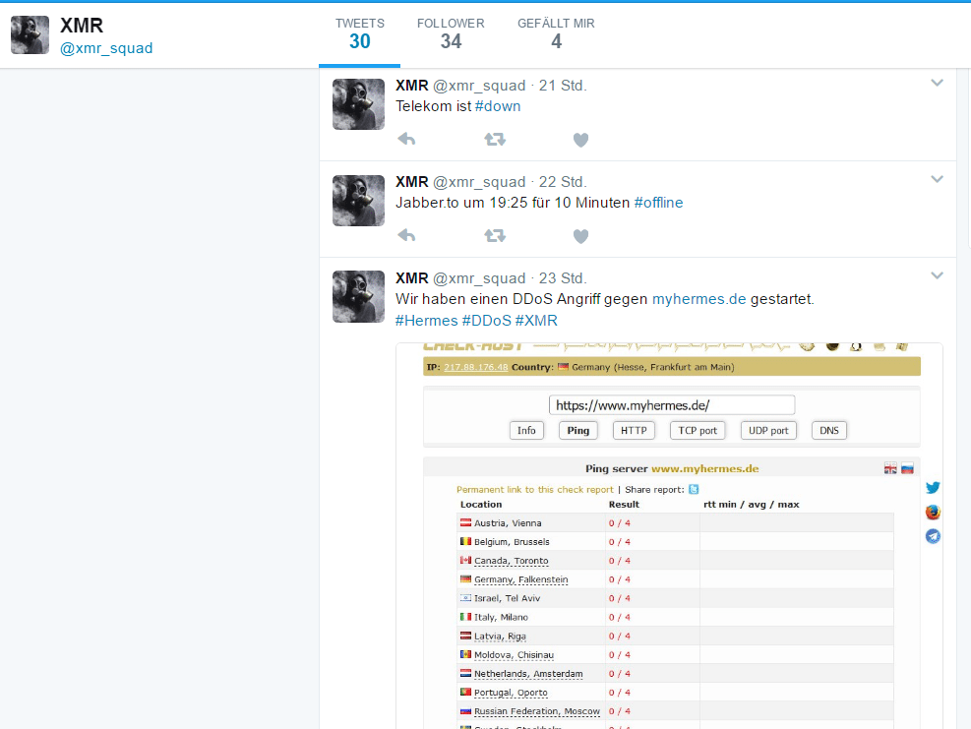Reply to the 'Telekom ist #down' tweet
The height and width of the screenshot is (729, 971).
pos(406,140)
